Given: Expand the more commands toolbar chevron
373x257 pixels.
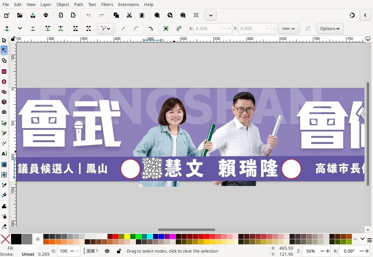Looking at the screenshot, I should click(x=211, y=15).
